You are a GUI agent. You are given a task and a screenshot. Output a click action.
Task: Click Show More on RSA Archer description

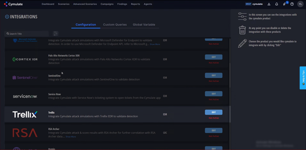[71, 137]
